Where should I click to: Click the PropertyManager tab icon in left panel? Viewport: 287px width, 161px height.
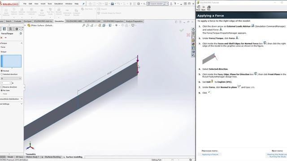pyautogui.click(x=4, y=29)
